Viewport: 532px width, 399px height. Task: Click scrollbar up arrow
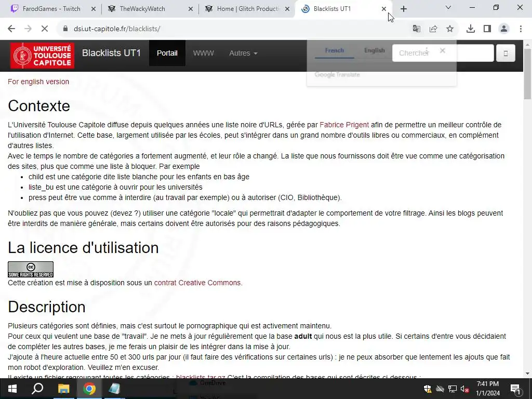[527, 44]
